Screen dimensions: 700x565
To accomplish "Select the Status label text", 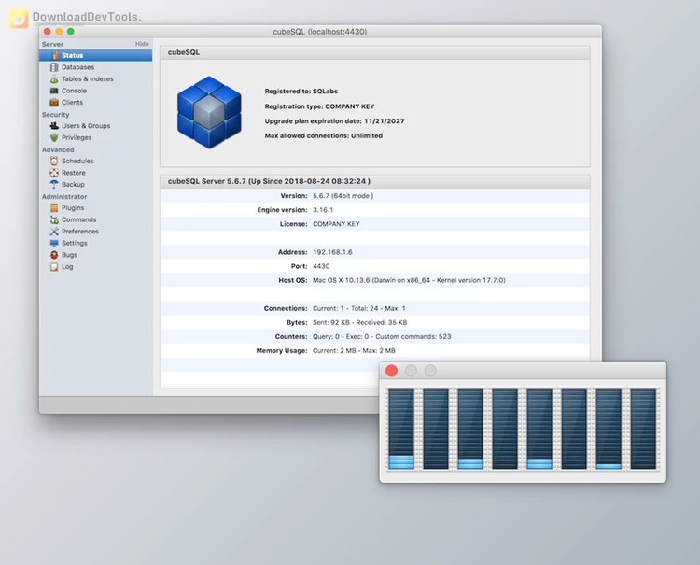I will [72, 55].
